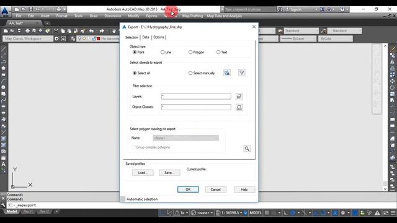Click Copy icon in Standard toolbar

tap(63, 31)
